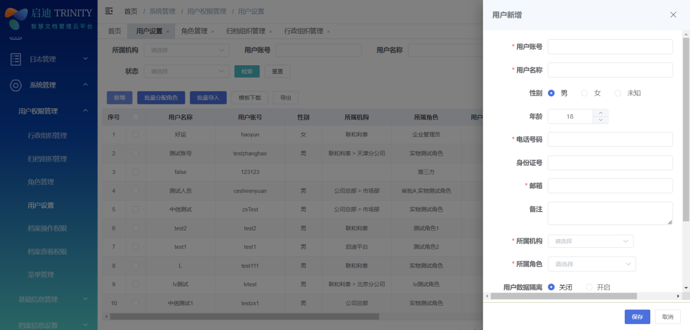Check the select-all checkbox in table header
690x330 pixels.
tap(135, 117)
